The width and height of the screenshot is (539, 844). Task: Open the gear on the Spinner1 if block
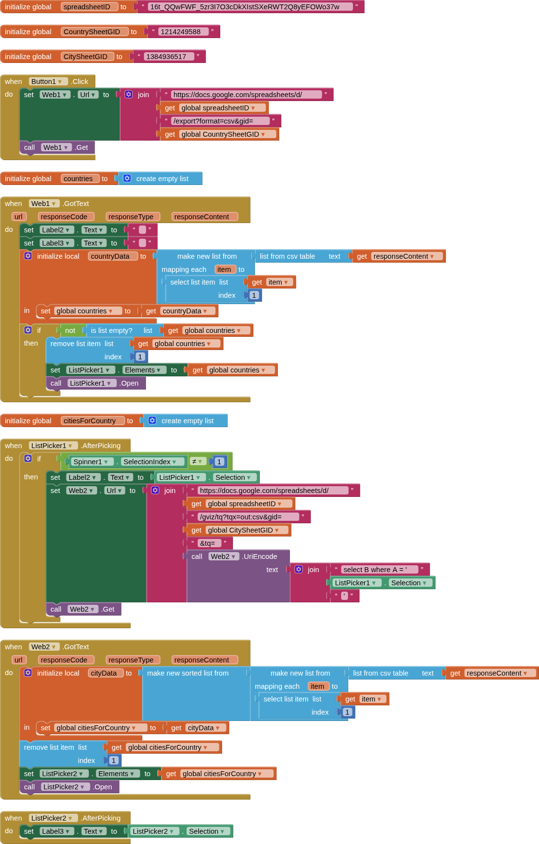[28, 458]
